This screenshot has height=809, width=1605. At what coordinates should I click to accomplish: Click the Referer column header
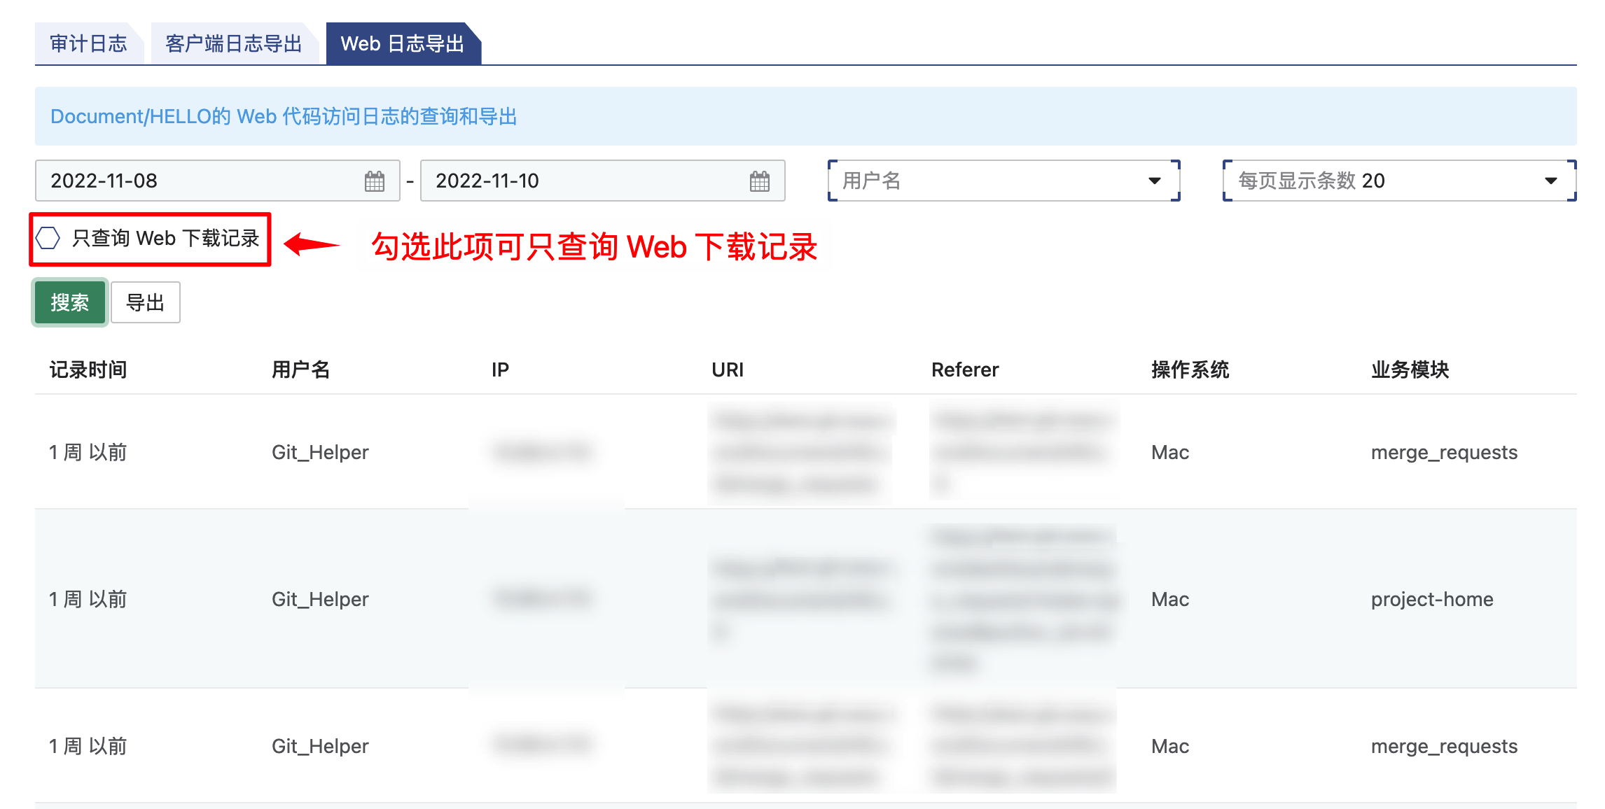tap(964, 370)
